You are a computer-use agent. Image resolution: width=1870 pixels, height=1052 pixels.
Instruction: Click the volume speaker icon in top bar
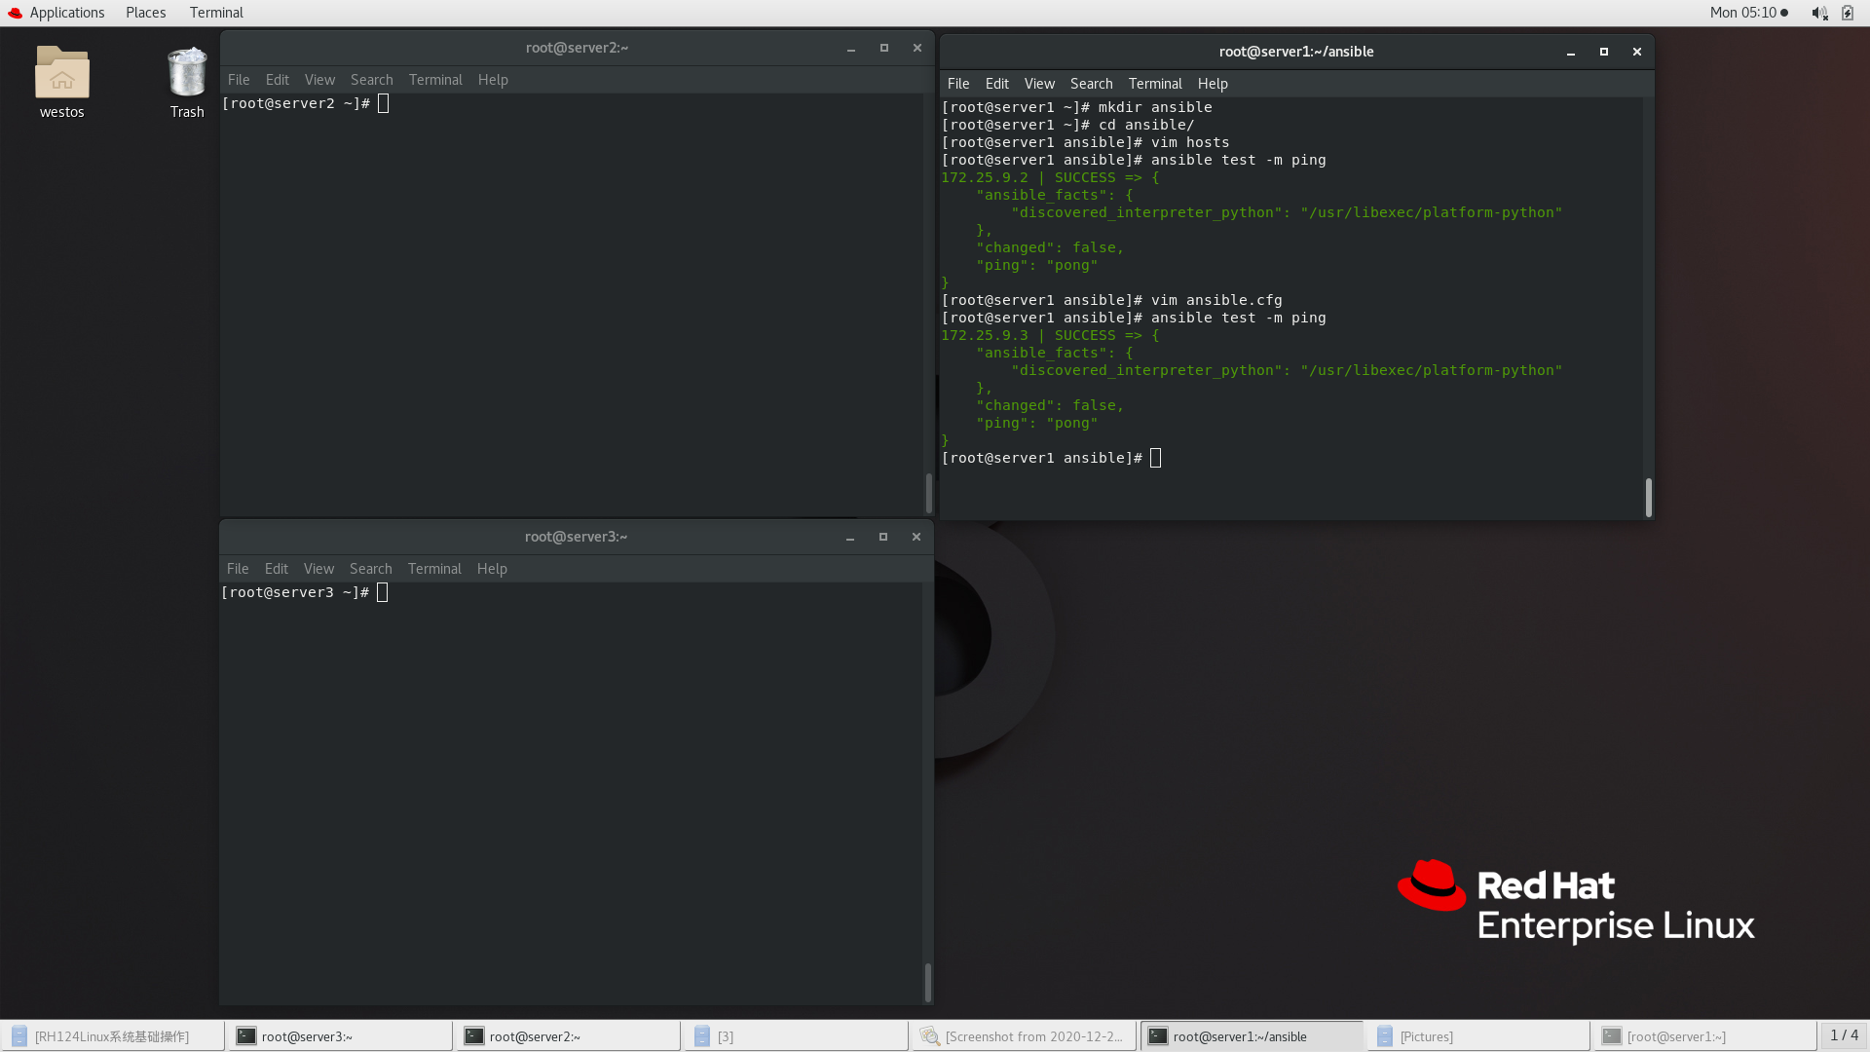pos(1818,13)
